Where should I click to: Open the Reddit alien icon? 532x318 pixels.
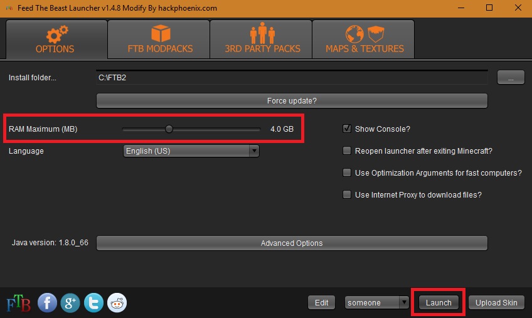(117, 302)
